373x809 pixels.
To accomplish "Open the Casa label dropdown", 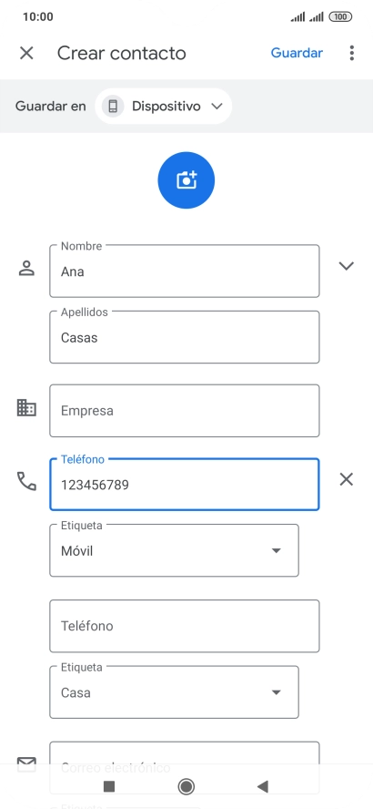I will point(174,692).
